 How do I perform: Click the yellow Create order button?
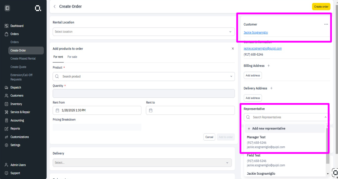(321, 6)
